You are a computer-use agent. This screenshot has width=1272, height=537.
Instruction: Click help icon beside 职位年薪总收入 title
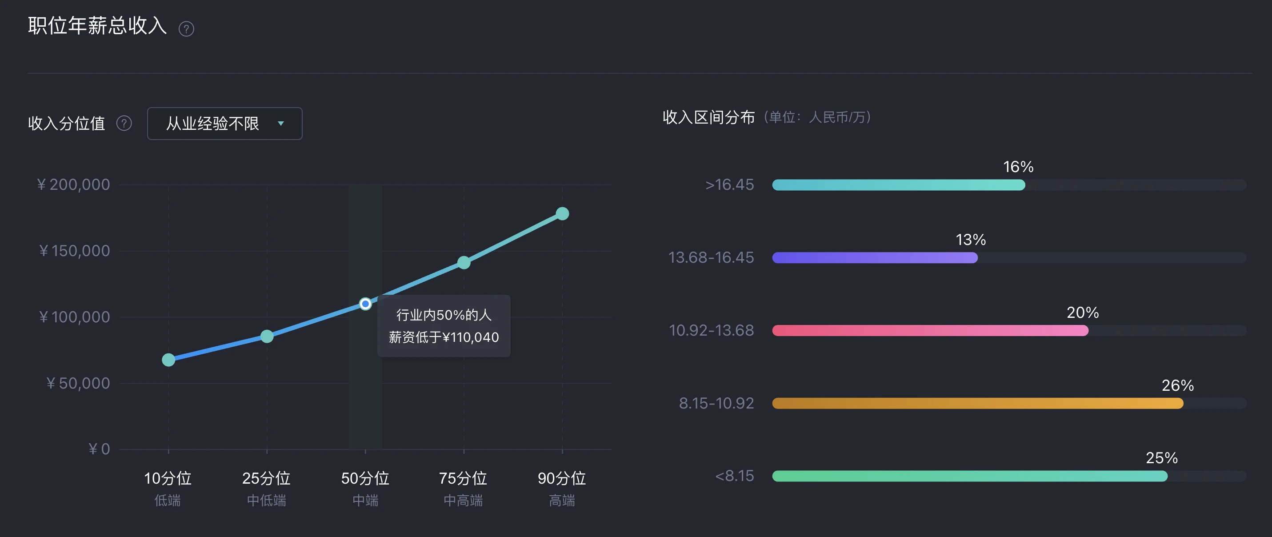186,29
